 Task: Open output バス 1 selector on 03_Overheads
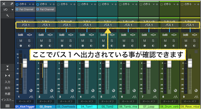[67, 25]
